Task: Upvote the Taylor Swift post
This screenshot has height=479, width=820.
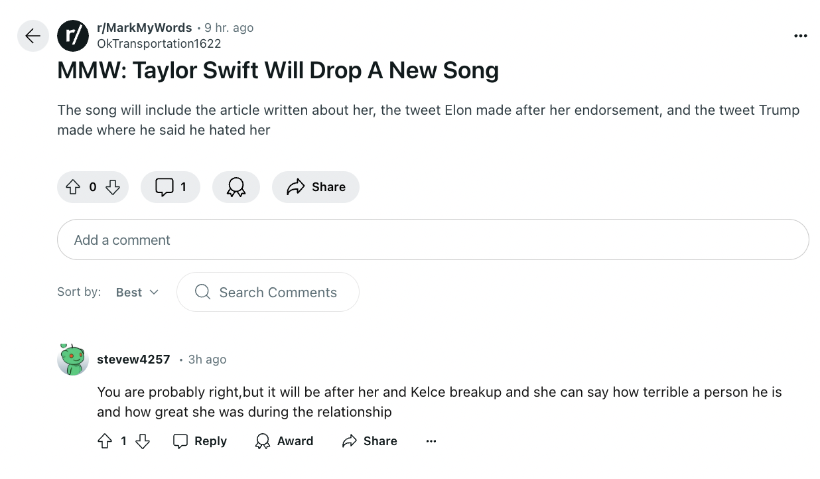Action: point(73,187)
